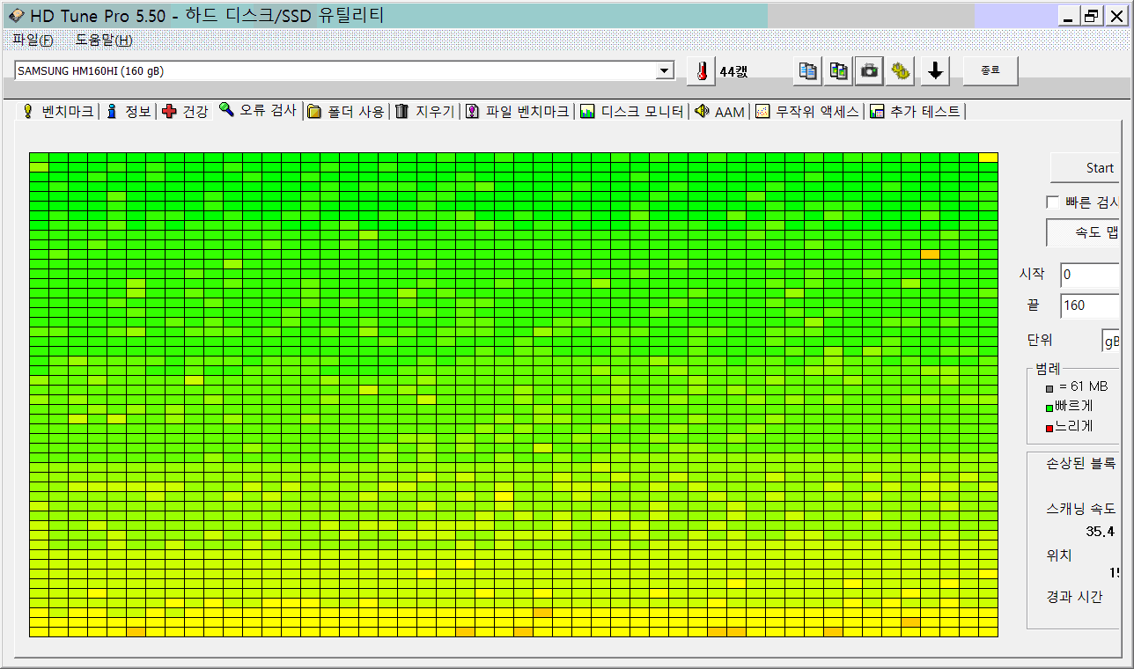Open the options gear icon

(901, 72)
